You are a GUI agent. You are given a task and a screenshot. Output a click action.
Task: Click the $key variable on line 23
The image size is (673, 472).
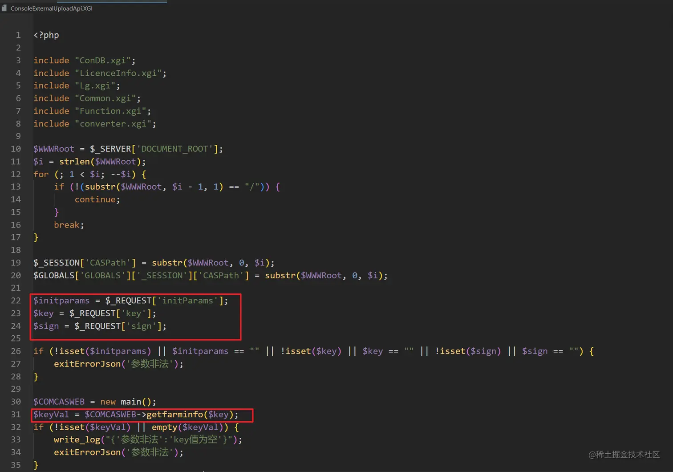click(x=44, y=313)
